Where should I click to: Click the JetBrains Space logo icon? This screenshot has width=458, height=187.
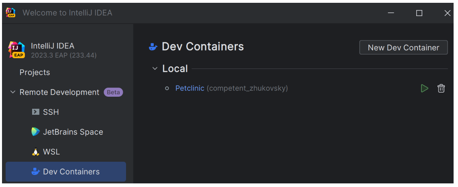coord(36,132)
